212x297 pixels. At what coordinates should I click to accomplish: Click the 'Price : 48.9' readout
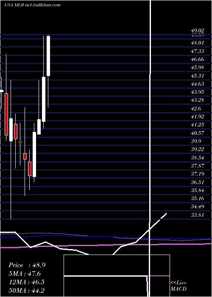(27, 265)
